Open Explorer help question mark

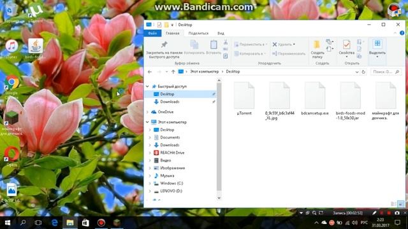pyautogui.click(x=402, y=33)
